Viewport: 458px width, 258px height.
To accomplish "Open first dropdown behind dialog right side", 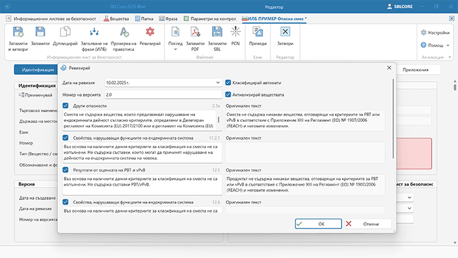I will [410, 197].
